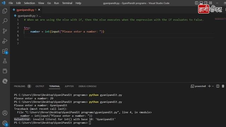Toggle the primary sidebar layout icon

(x=196, y=3)
